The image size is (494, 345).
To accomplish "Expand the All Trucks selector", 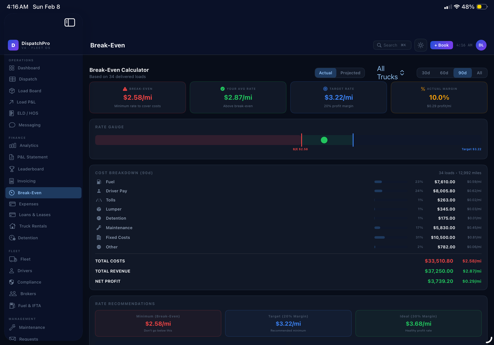I will tap(390, 73).
